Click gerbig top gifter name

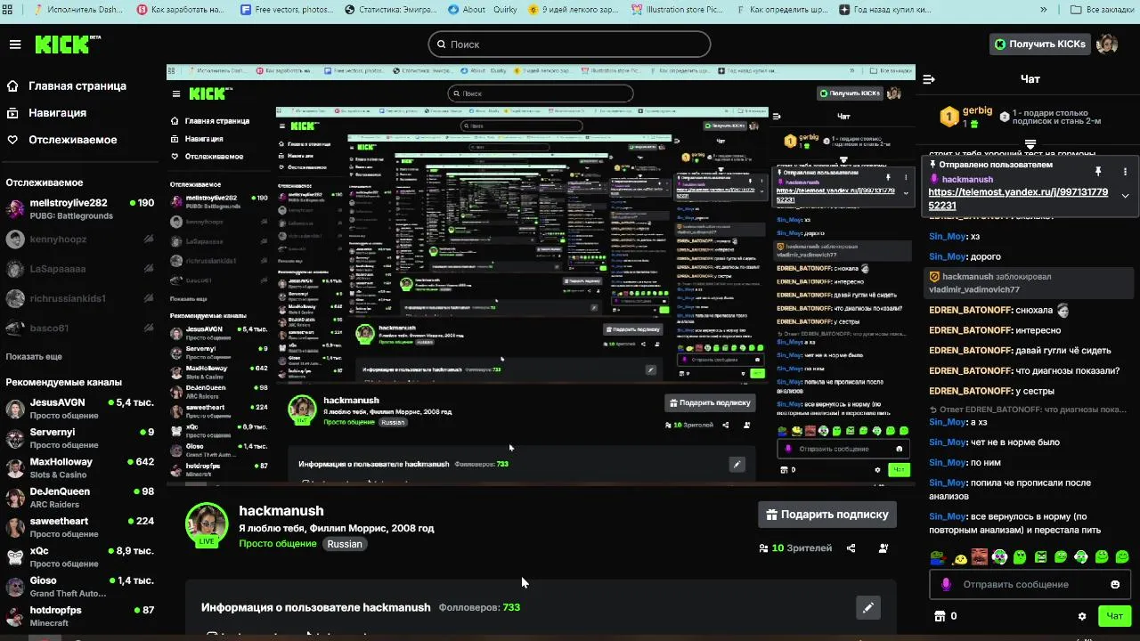(977, 110)
